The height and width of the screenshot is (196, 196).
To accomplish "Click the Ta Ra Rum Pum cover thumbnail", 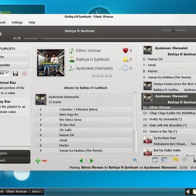I will coord(147,140).
